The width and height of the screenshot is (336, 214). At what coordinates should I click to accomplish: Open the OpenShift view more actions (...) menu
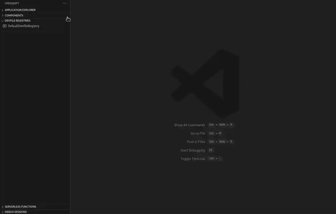(x=65, y=3)
